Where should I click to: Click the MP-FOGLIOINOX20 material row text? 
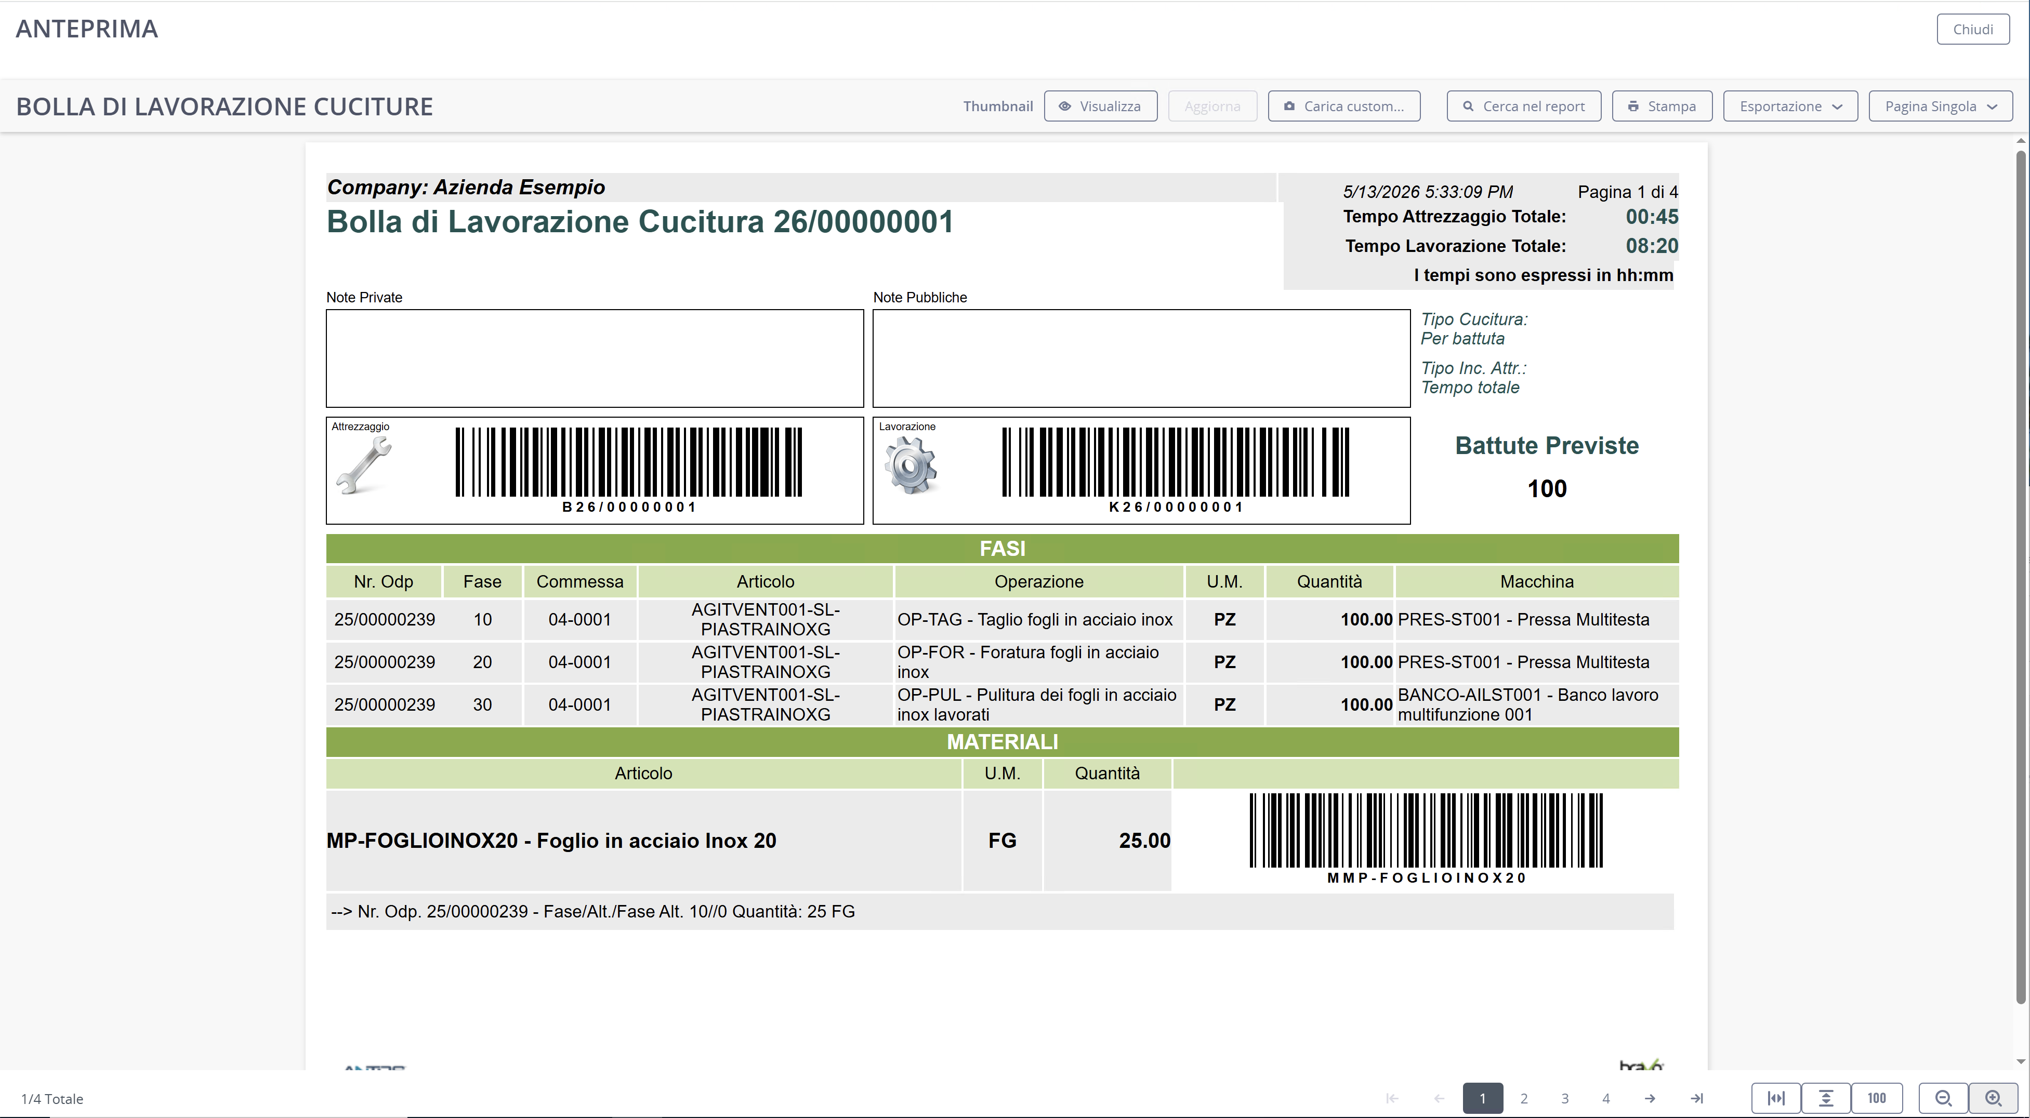[551, 841]
